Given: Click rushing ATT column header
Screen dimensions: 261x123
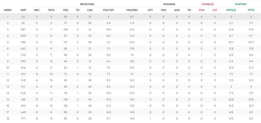Looking at the screenshot, I should pyautogui.click(x=150, y=10).
